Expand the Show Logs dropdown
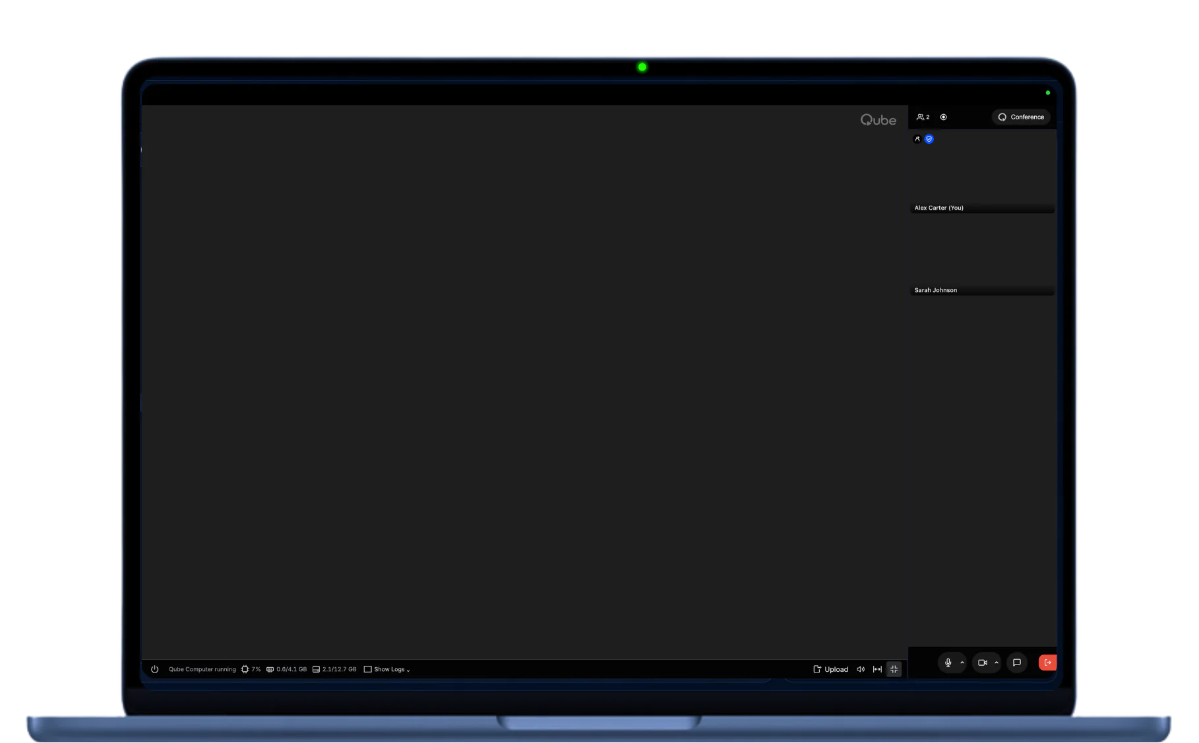This screenshot has height=743, width=1199. coord(387,669)
